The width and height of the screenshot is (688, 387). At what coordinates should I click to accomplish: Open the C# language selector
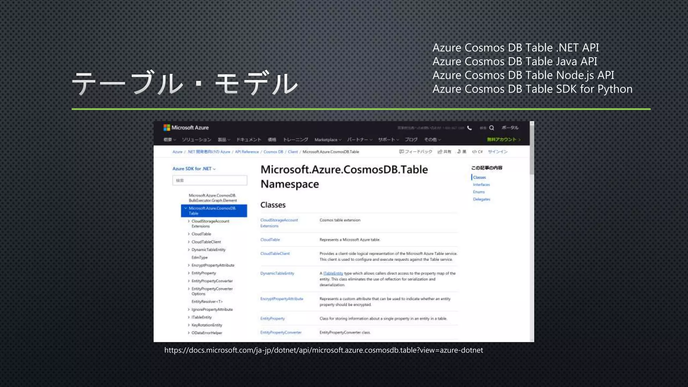coord(477,152)
